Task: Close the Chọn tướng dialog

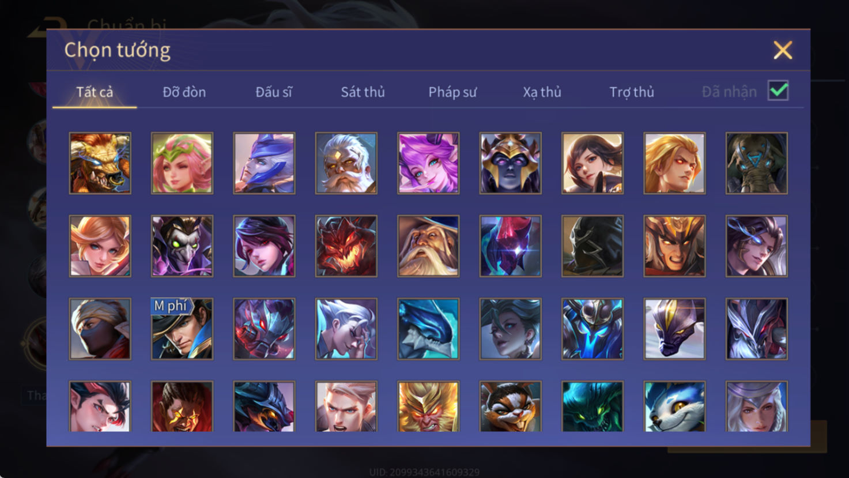Action: (783, 50)
